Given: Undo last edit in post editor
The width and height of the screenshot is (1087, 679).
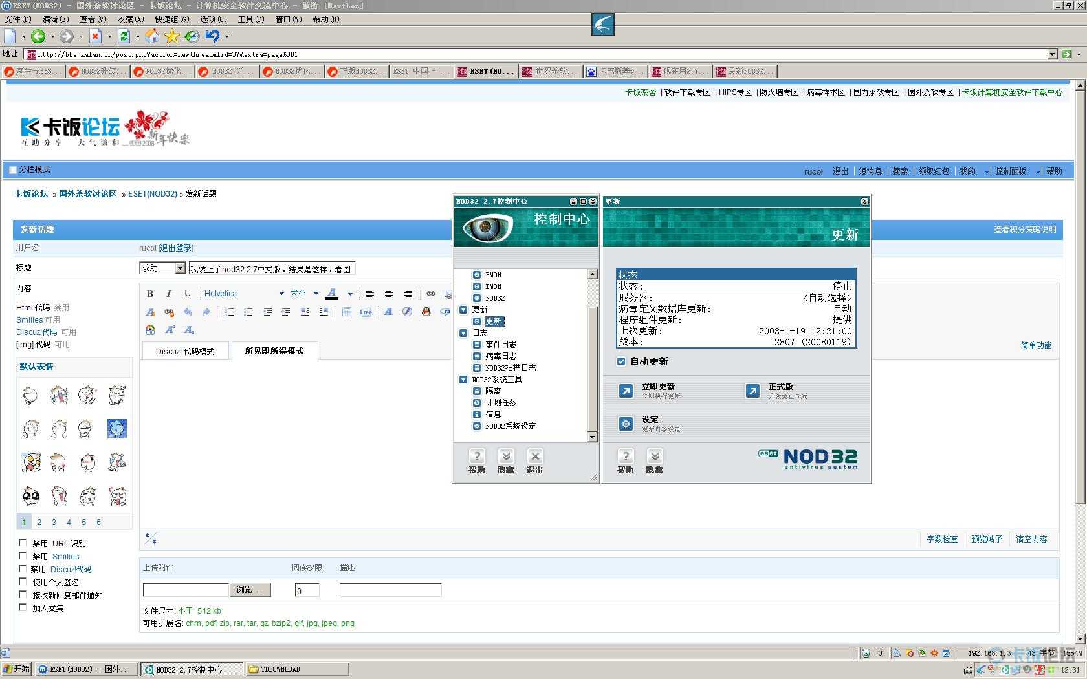Looking at the screenshot, I should (188, 312).
